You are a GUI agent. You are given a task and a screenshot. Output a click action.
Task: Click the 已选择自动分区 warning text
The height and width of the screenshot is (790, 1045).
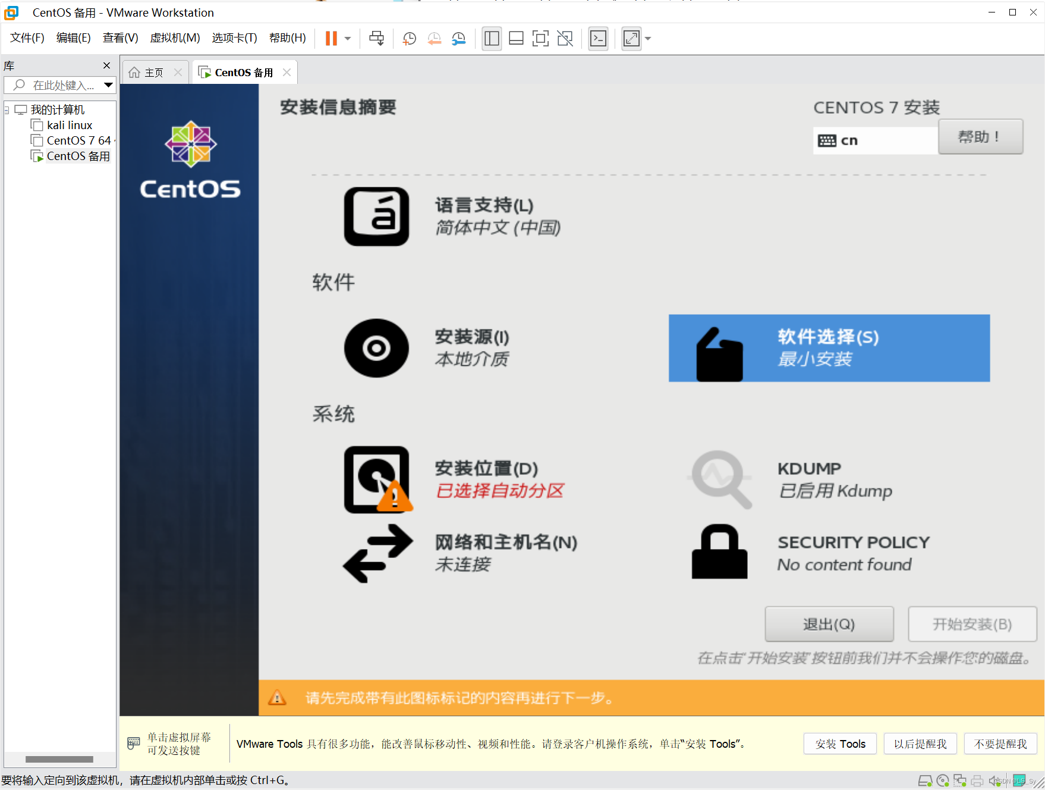(x=500, y=491)
